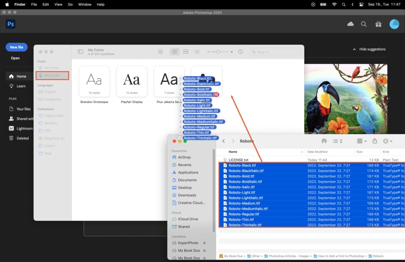
Task: Open the Go menu in the menu bar
Action: point(70,4)
